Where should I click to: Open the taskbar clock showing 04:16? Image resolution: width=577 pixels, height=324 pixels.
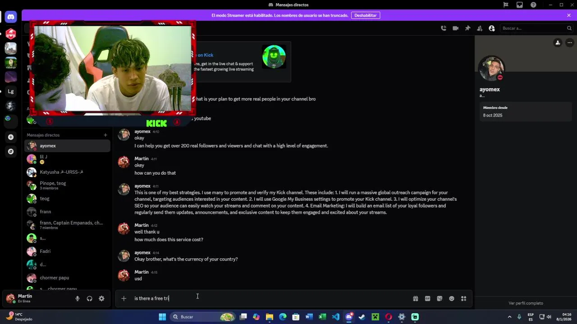coord(563,317)
